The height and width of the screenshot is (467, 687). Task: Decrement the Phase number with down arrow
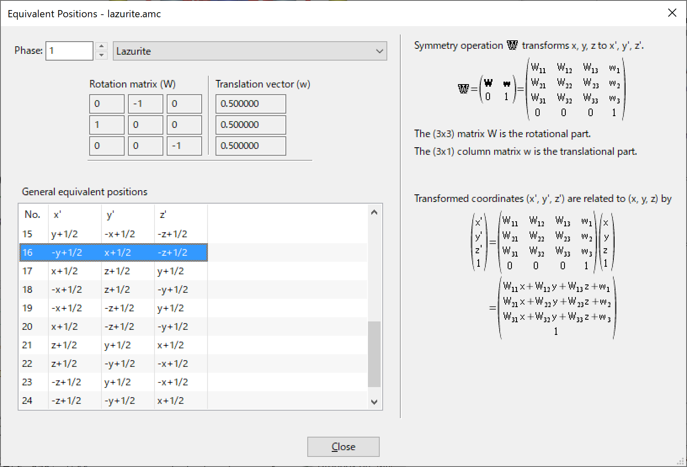(101, 56)
